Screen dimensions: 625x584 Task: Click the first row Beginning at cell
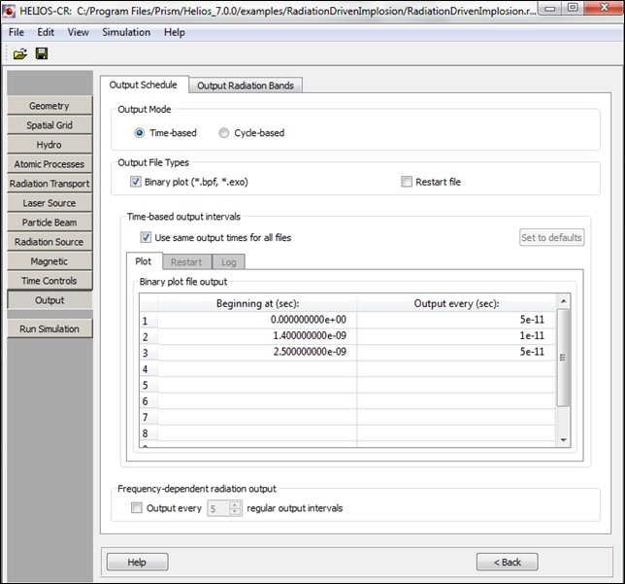tap(256, 320)
